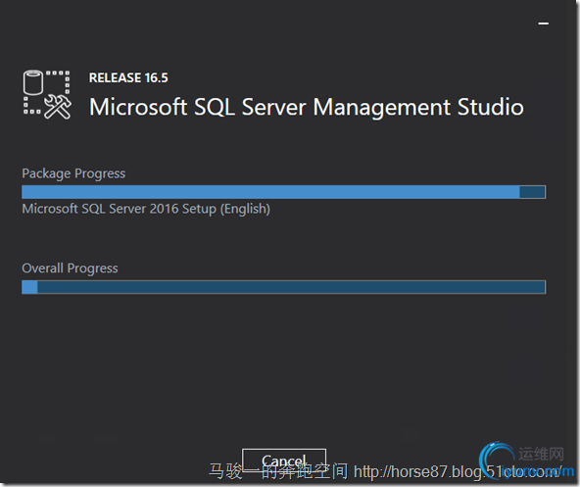
Task: Click the 'Overall Progress' label
Action: pyautogui.click(x=70, y=268)
